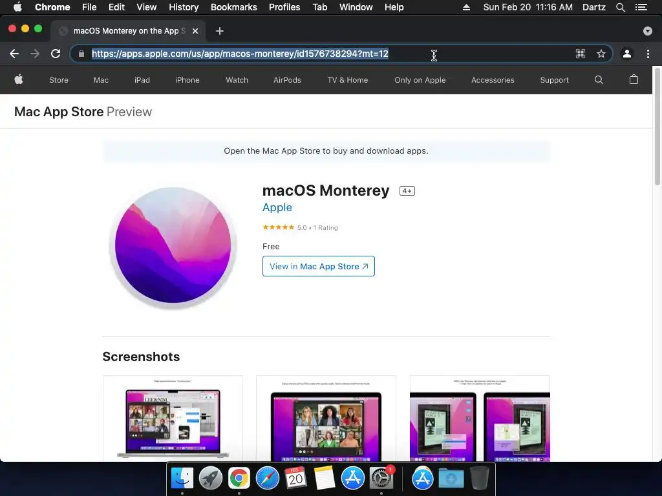Click the View in Mac App Store button
Screen dimensions: 662x496
coord(318,266)
